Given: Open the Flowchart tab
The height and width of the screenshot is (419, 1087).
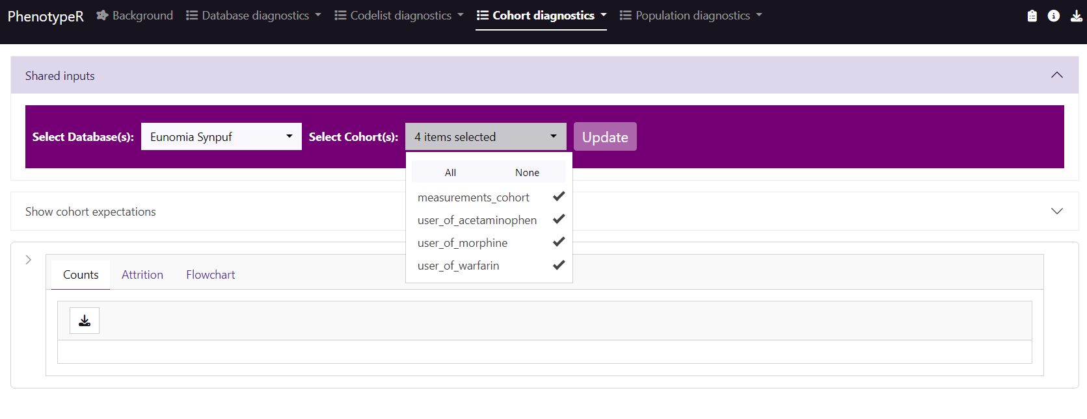Looking at the screenshot, I should [x=210, y=275].
